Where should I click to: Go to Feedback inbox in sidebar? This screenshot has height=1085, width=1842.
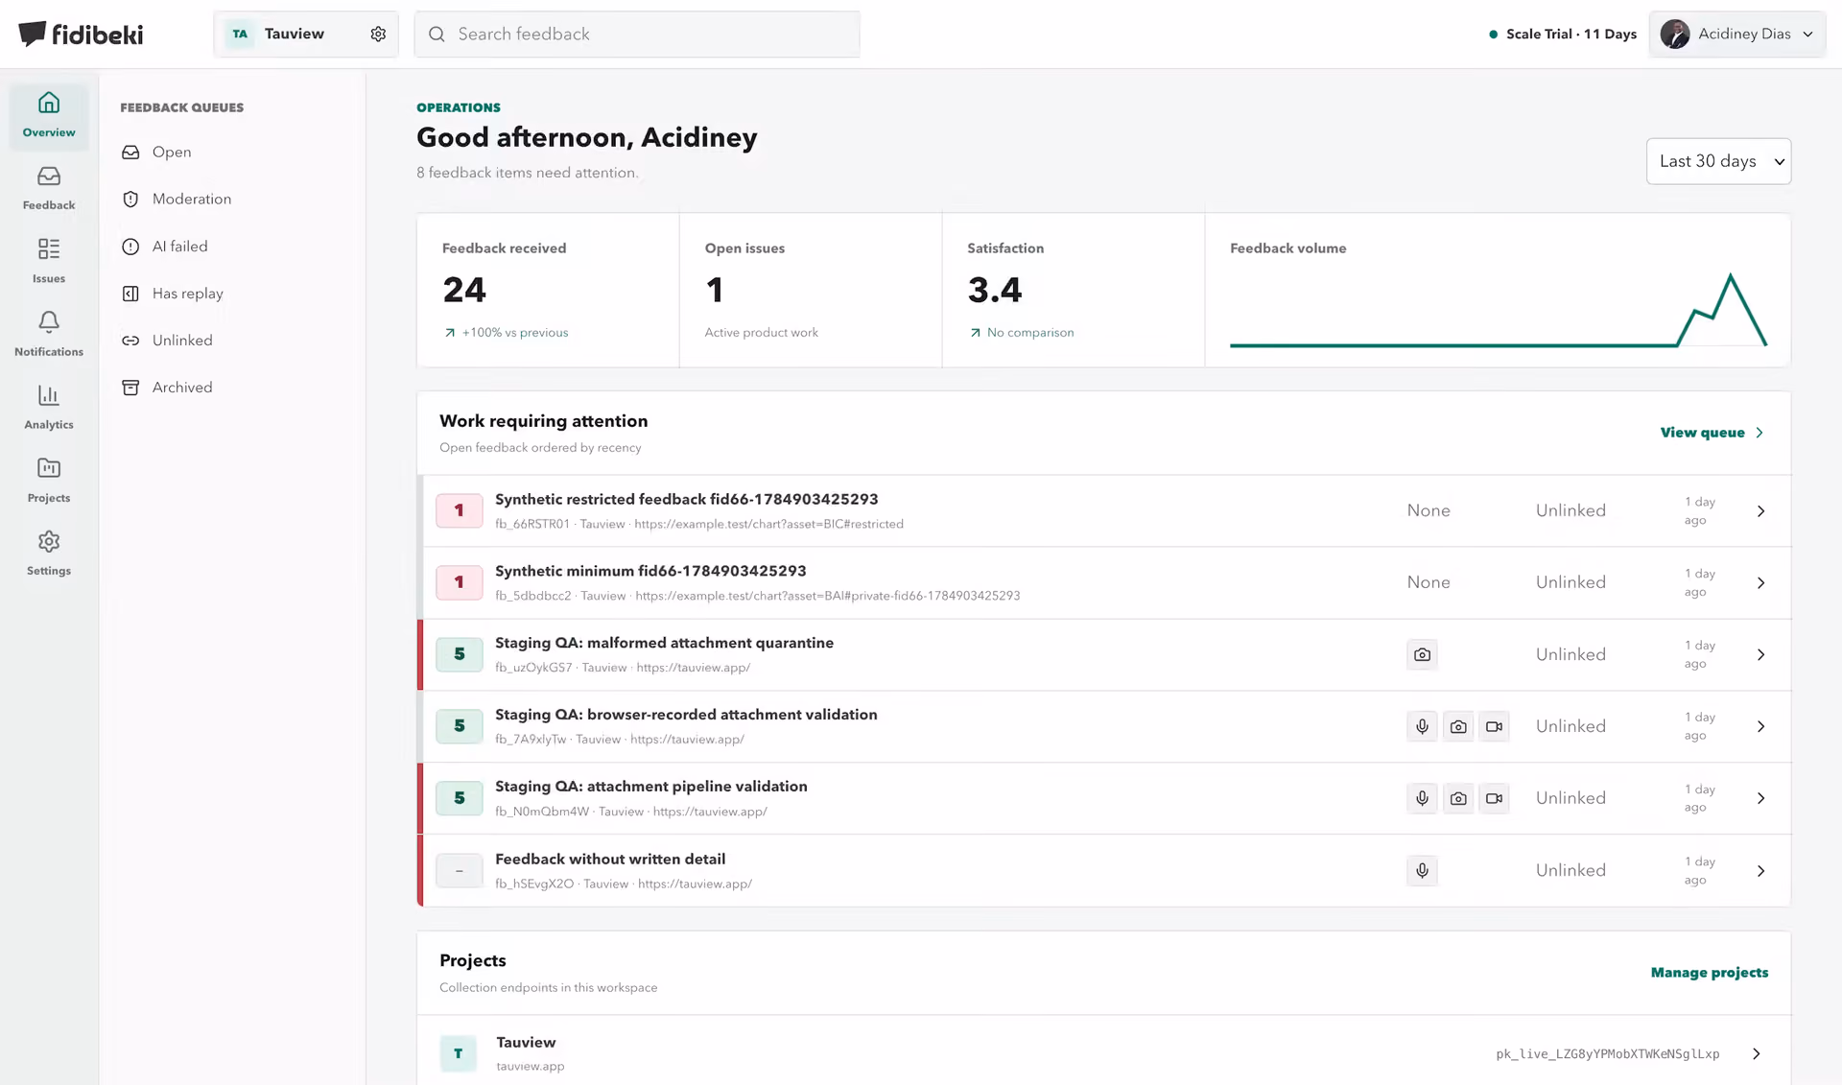49,189
